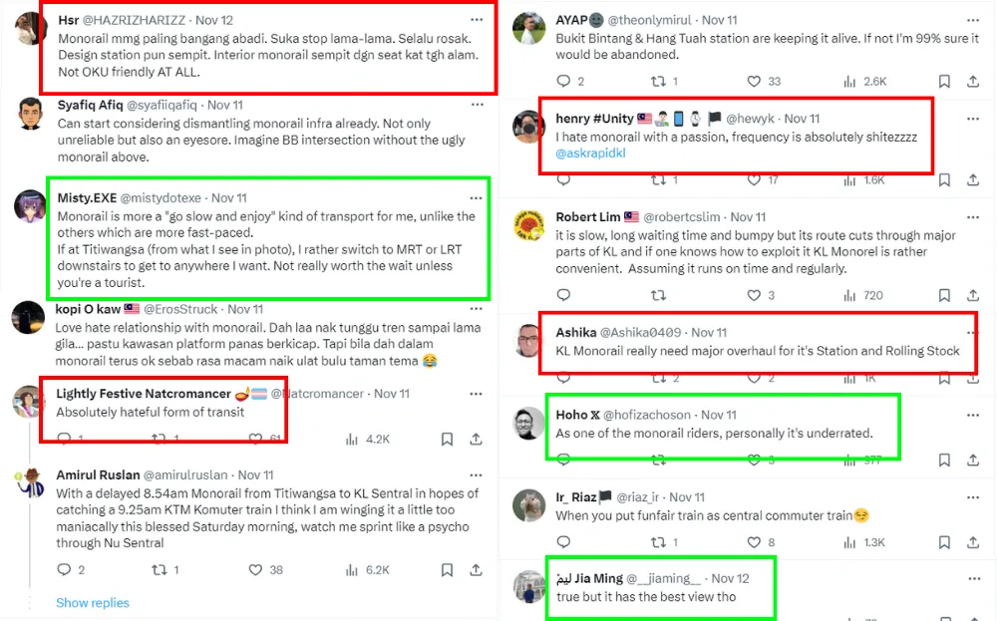The width and height of the screenshot is (997, 621).
Task: View analytics on Amirul Ruslan's tweet
Action: pos(352,570)
